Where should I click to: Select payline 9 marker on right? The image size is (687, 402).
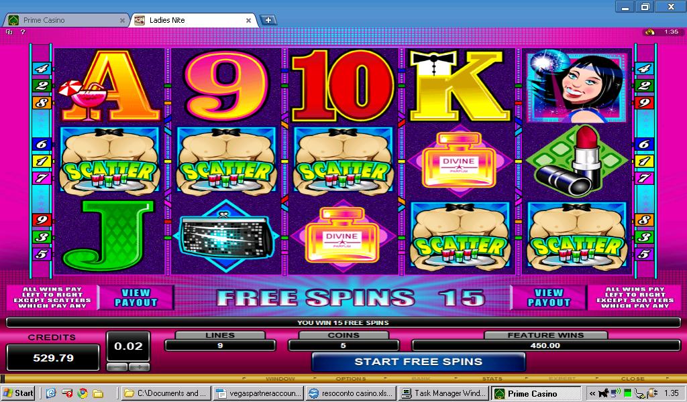click(x=644, y=103)
